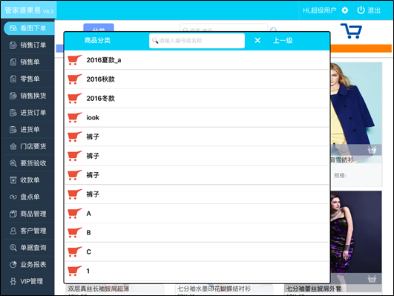Select category 2016秋款
The image size is (394, 296).
tap(197, 79)
